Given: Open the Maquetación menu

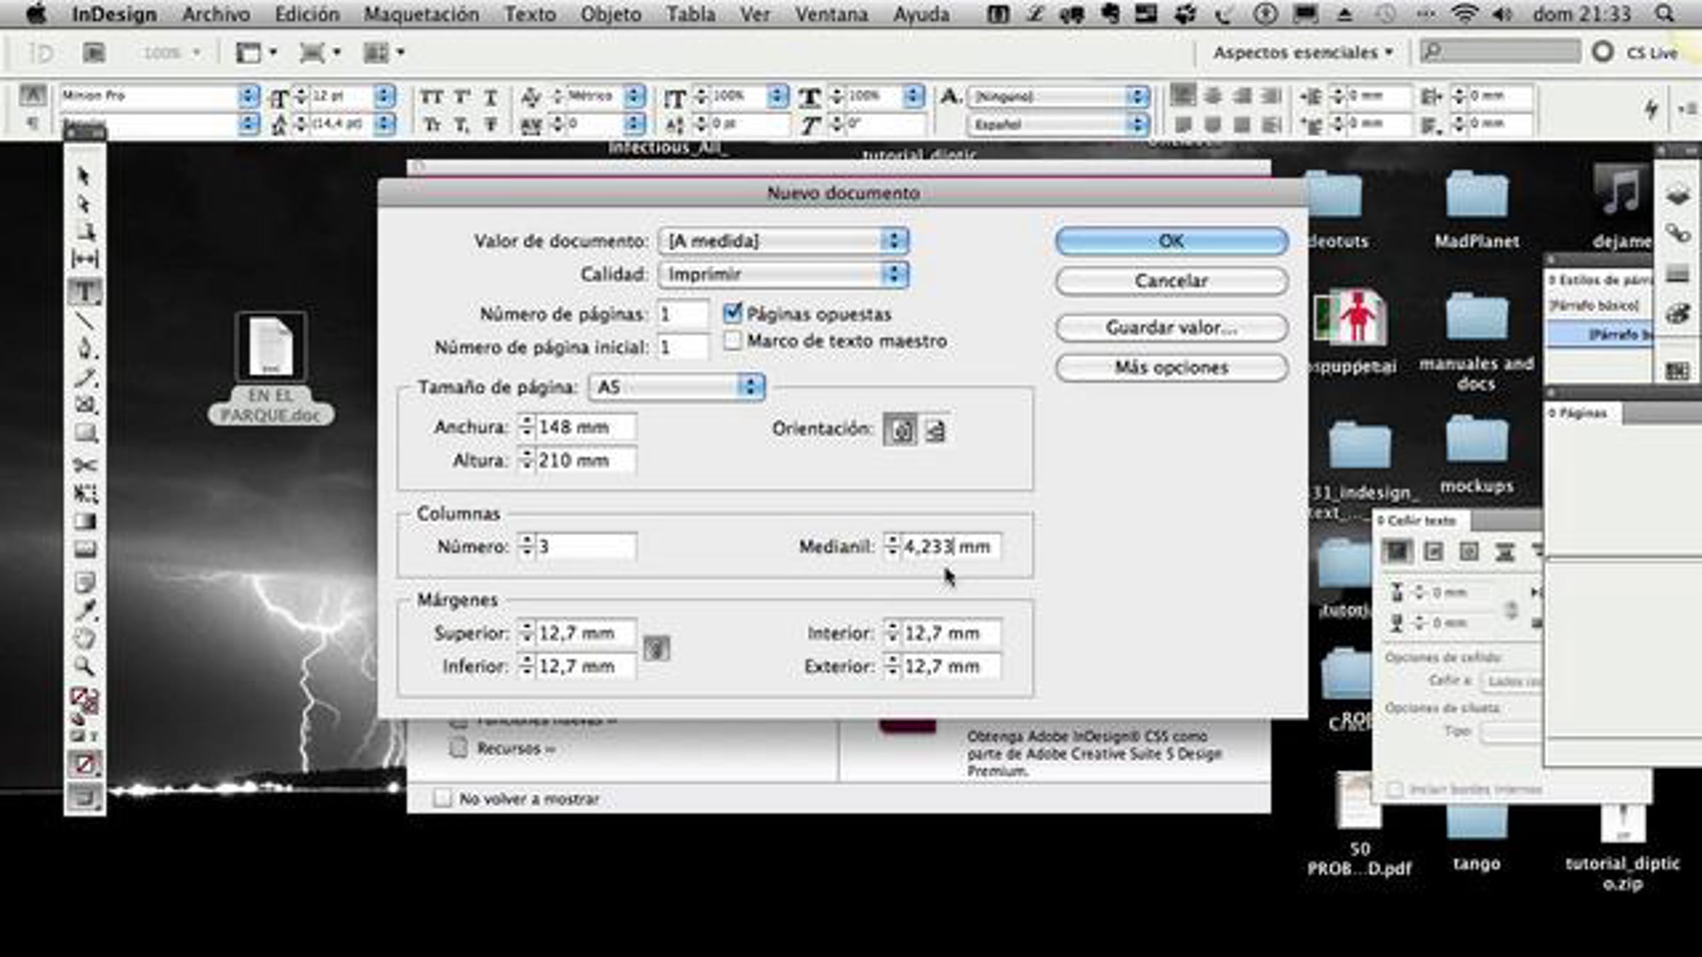Looking at the screenshot, I should [x=421, y=14].
